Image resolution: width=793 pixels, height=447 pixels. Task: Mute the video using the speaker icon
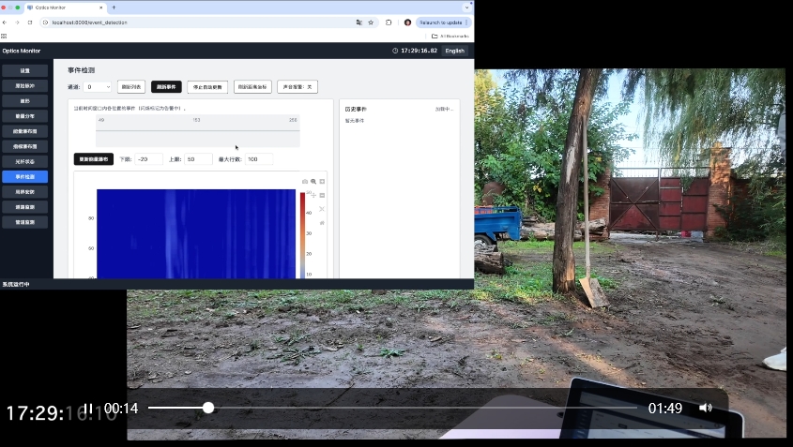click(706, 408)
